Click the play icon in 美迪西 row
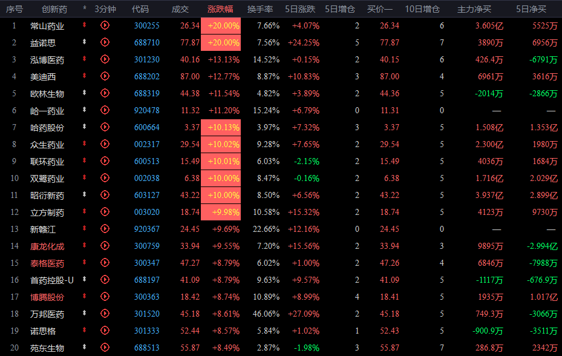Viewport: 562px width, 356px height. point(105,76)
